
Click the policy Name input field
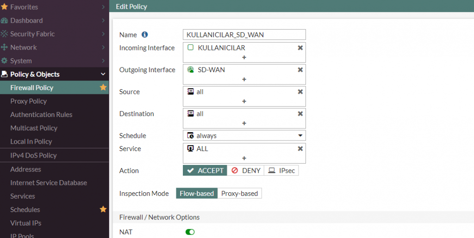(244, 35)
